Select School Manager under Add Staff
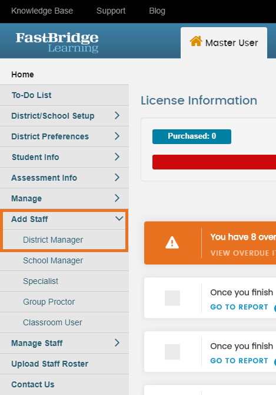This screenshot has height=395, width=276. [x=64, y=260]
